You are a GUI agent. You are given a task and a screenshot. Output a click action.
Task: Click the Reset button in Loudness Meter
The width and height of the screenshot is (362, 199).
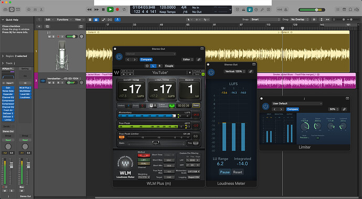238,172
